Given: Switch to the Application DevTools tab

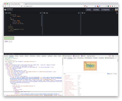Looking at the screenshot, I should click(x=44, y=56).
